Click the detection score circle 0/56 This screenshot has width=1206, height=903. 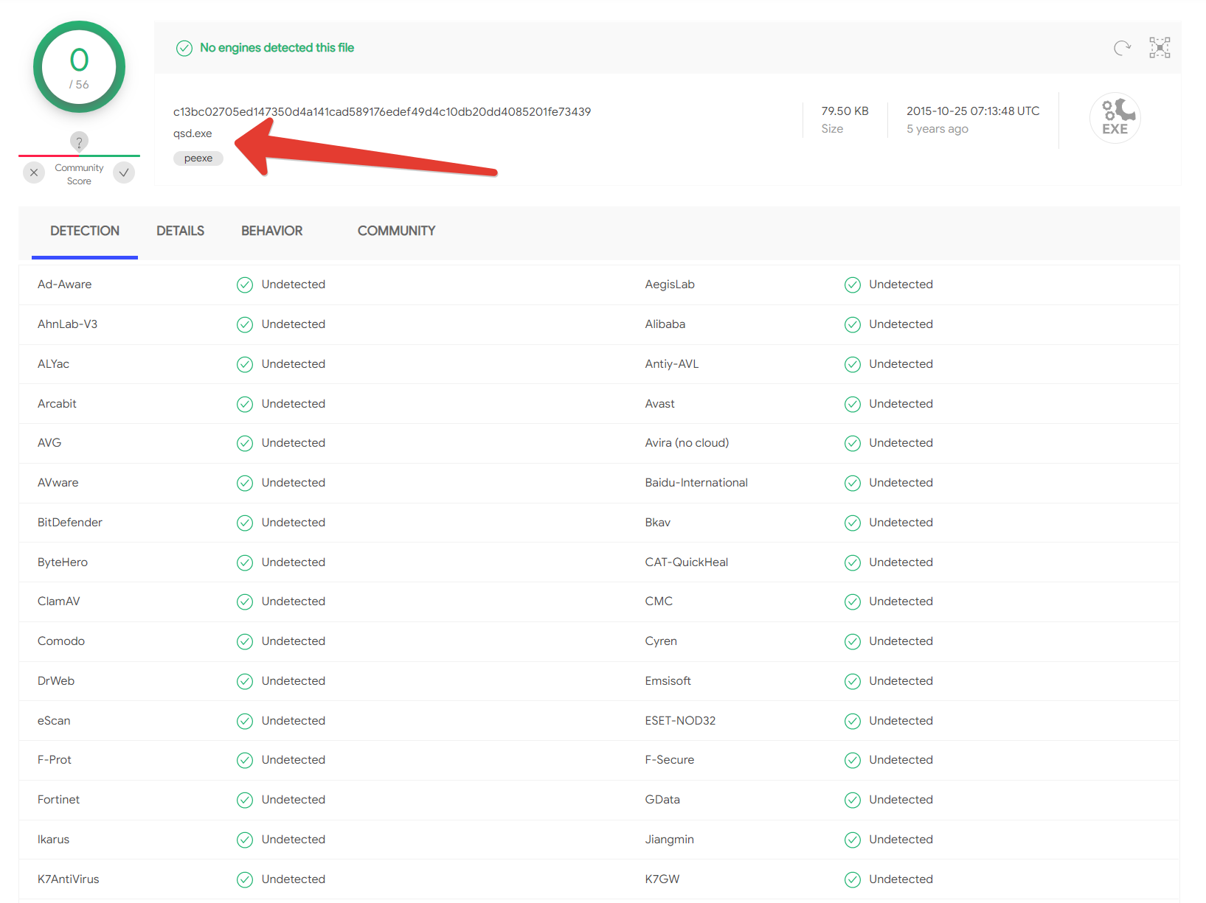(79, 67)
